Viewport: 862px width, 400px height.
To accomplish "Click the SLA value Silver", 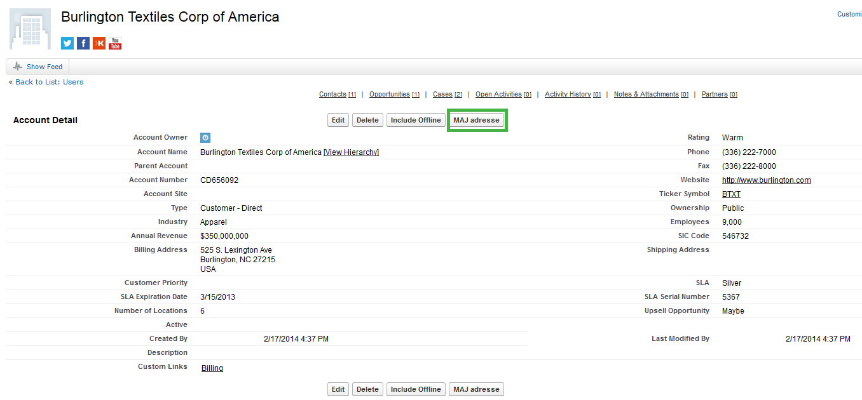I will [732, 283].
